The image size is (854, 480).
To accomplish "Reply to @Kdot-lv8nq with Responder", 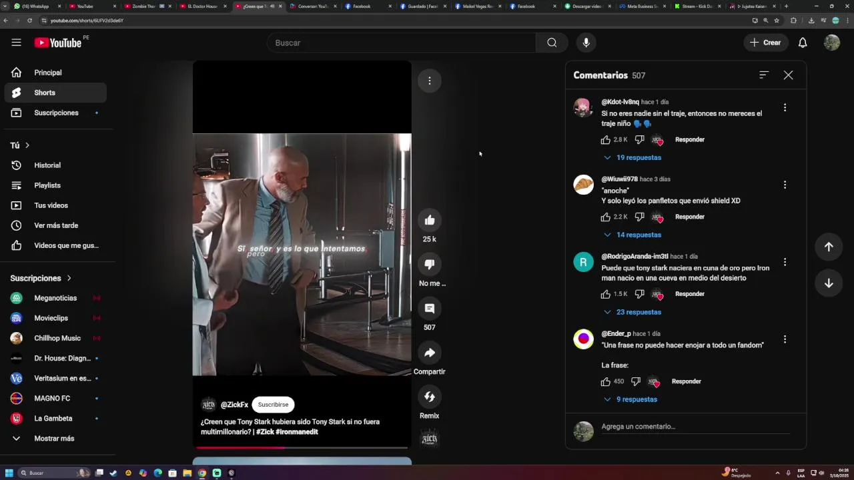I will (690, 139).
